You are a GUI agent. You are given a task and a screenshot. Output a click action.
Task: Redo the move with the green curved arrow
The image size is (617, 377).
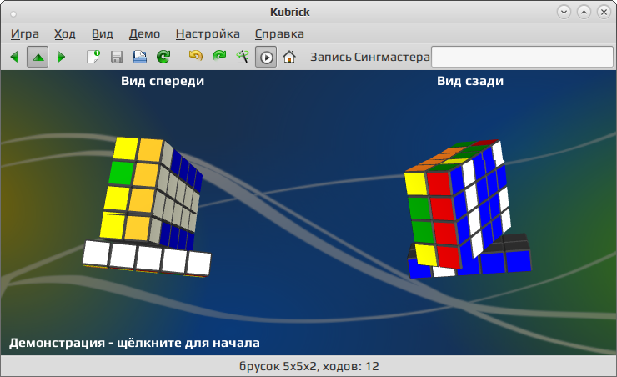(219, 56)
